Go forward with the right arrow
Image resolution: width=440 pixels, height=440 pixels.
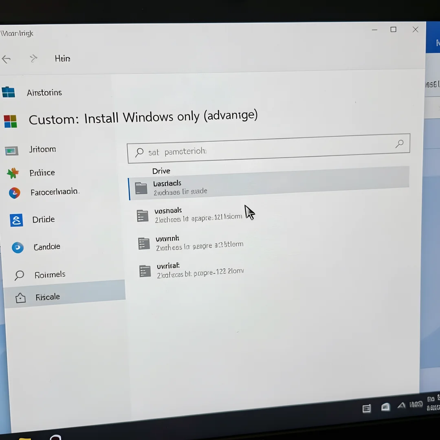click(x=33, y=58)
